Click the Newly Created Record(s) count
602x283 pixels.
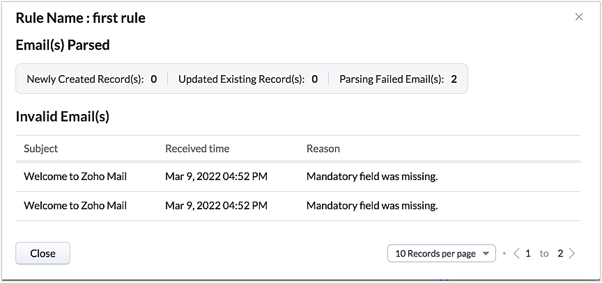point(153,79)
